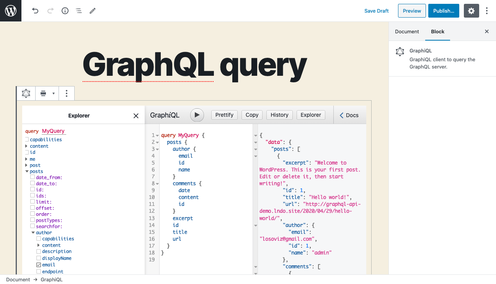Screen dimensions: 496x284
Task: Fold author block at line 3
Action: click(x=157, y=149)
